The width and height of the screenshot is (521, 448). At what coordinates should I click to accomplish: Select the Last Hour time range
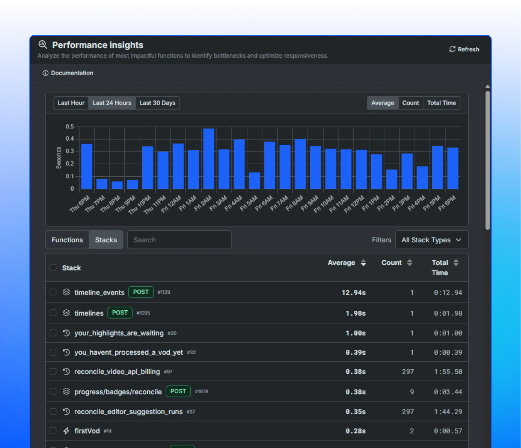(71, 103)
